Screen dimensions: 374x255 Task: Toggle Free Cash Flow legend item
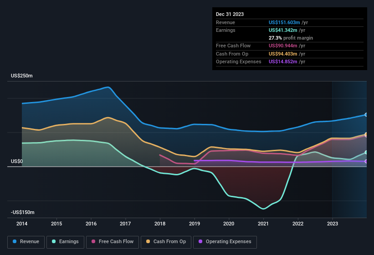[112, 241]
